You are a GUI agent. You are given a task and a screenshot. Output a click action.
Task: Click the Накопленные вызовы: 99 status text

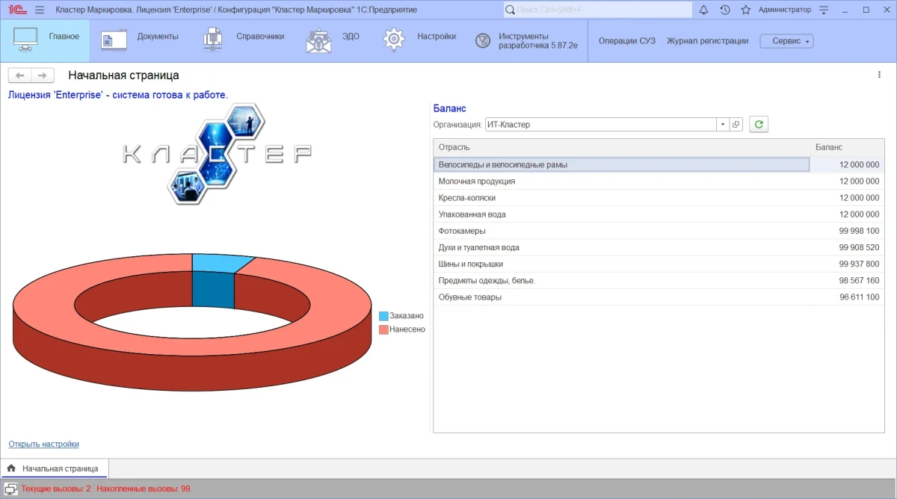(x=144, y=489)
